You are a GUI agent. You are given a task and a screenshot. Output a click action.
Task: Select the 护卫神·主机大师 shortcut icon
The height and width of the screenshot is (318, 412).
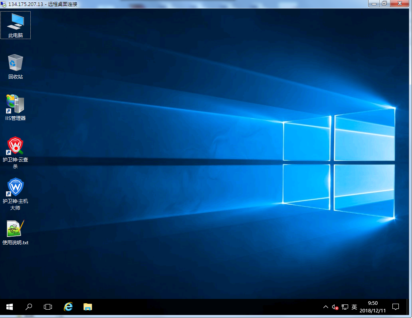[16, 194]
